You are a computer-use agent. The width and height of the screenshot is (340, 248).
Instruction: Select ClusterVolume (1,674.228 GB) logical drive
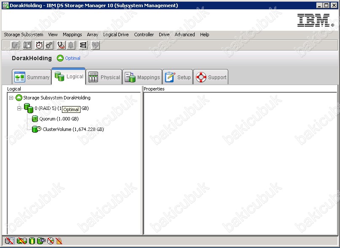point(73,129)
